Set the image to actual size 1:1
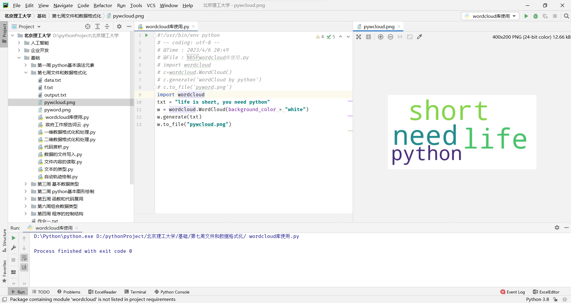 (400, 37)
